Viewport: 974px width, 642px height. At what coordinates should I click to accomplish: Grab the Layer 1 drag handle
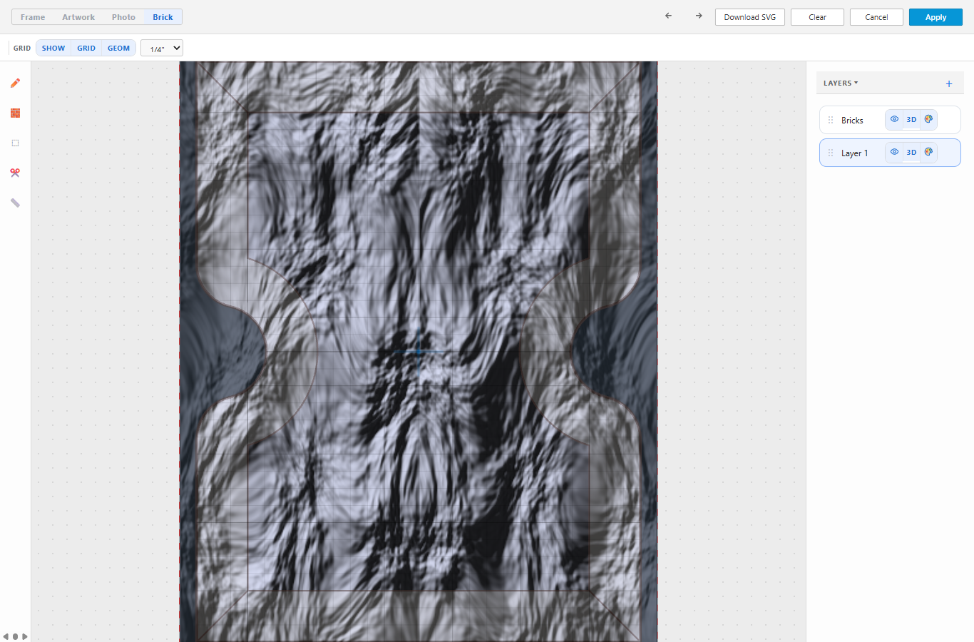[831, 153]
